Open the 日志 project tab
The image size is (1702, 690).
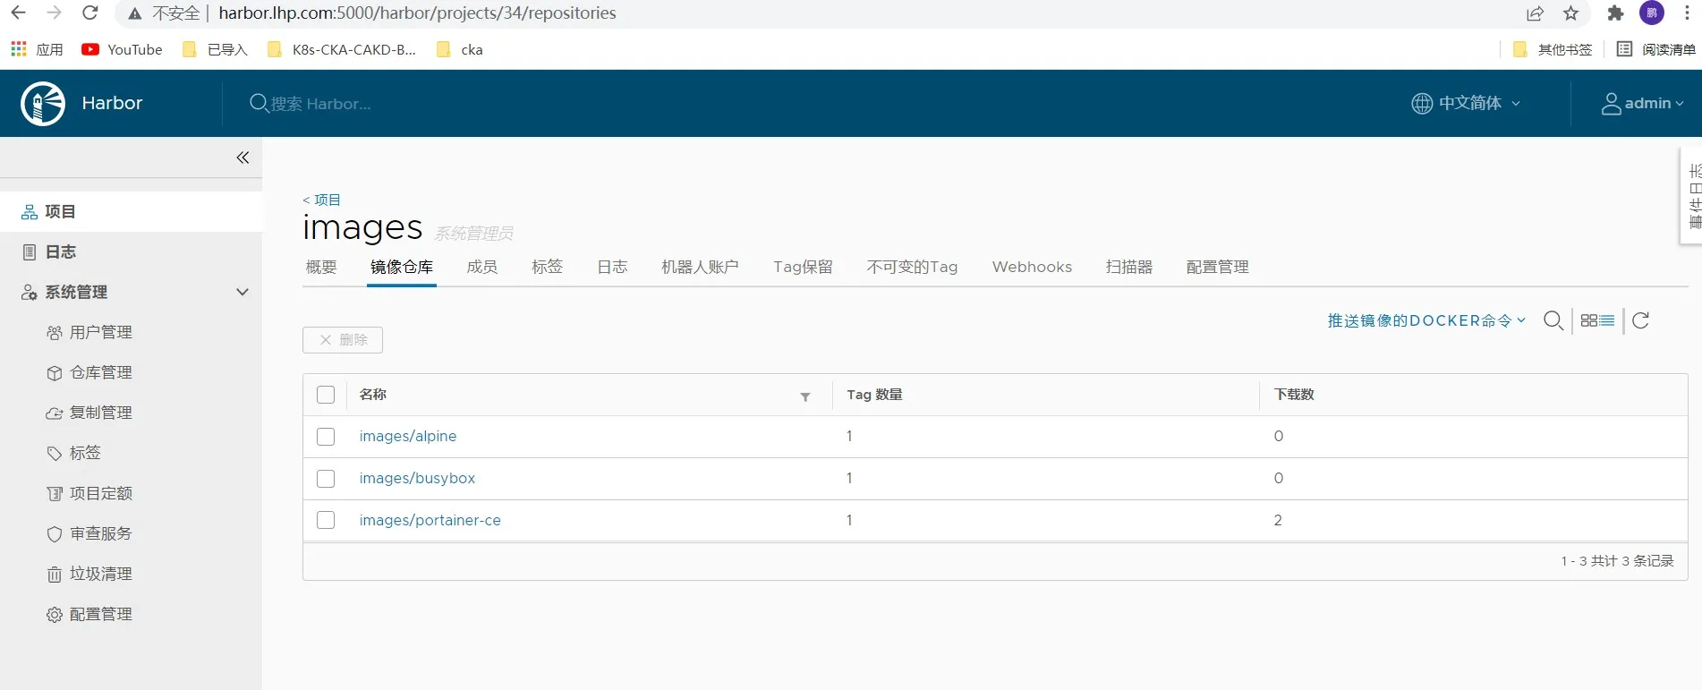pos(612,267)
